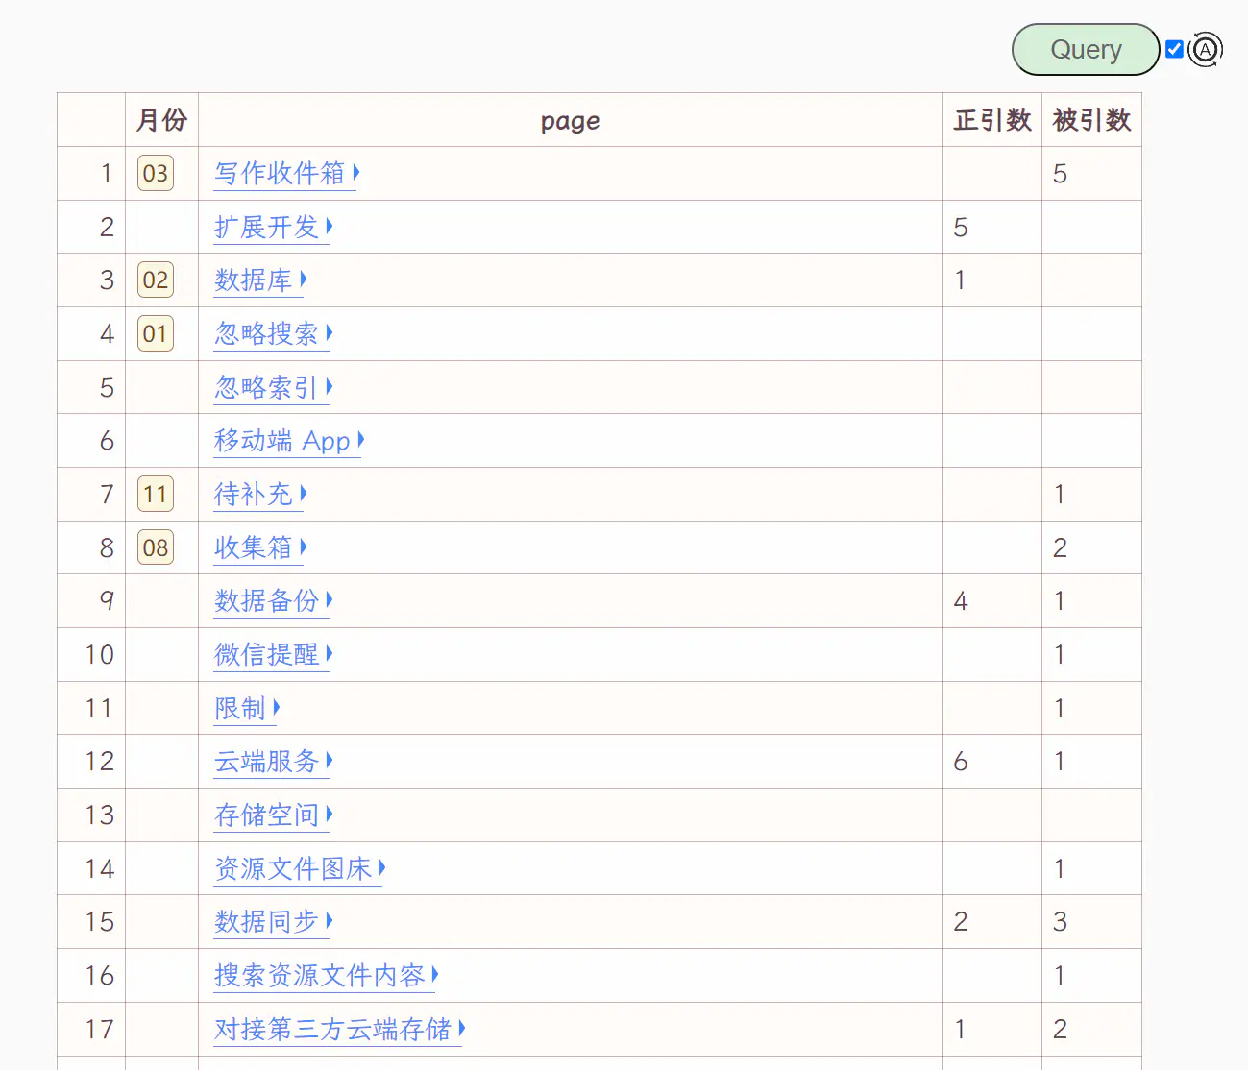The width and height of the screenshot is (1248, 1070).
Task: Click the arrow after 限制
Action: point(276,707)
